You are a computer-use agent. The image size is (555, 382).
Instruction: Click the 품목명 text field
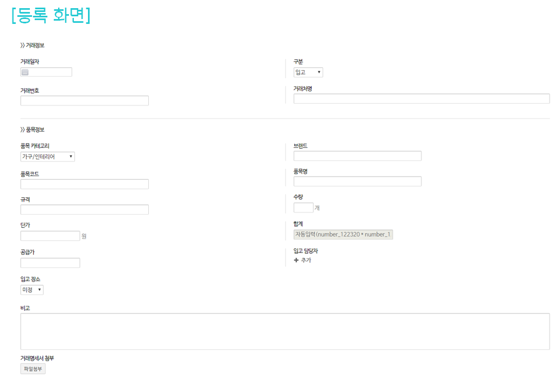pyautogui.click(x=357, y=181)
